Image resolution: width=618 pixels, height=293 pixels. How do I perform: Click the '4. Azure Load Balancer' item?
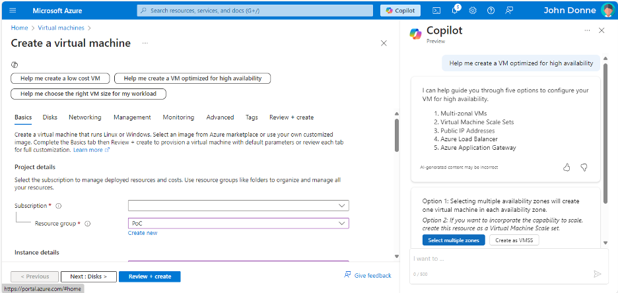point(465,139)
